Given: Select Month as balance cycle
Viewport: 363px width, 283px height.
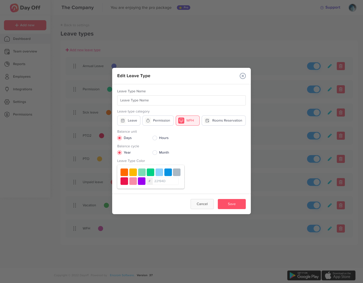Looking at the screenshot, I should [x=155, y=153].
